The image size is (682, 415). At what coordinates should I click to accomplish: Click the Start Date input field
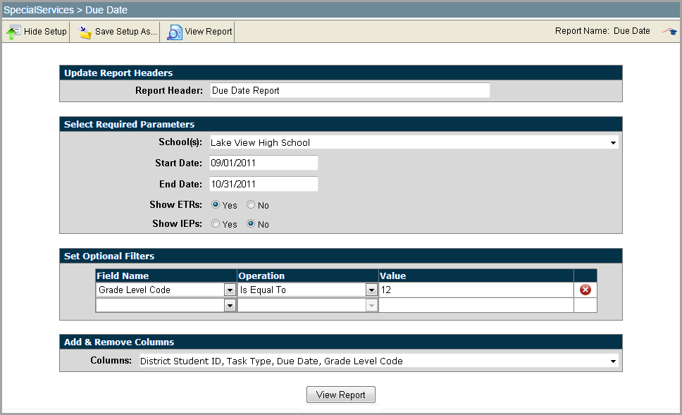[x=263, y=163]
